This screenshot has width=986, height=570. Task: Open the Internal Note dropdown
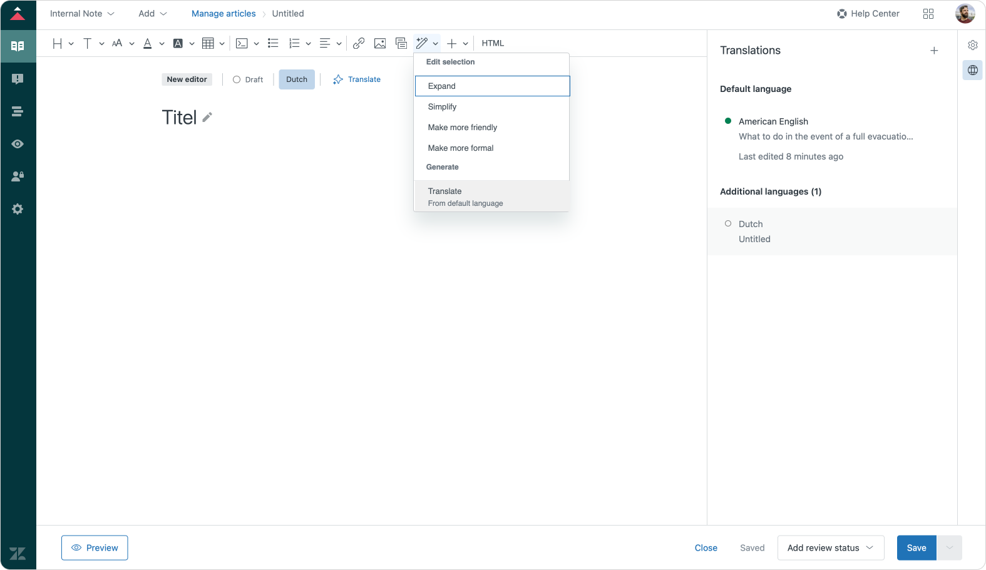[x=82, y=14]
